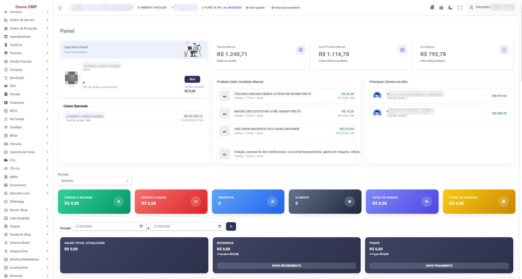Click Contas a Pagar card icon
Viewport: 522px width, 279px height.
point(196,202)
